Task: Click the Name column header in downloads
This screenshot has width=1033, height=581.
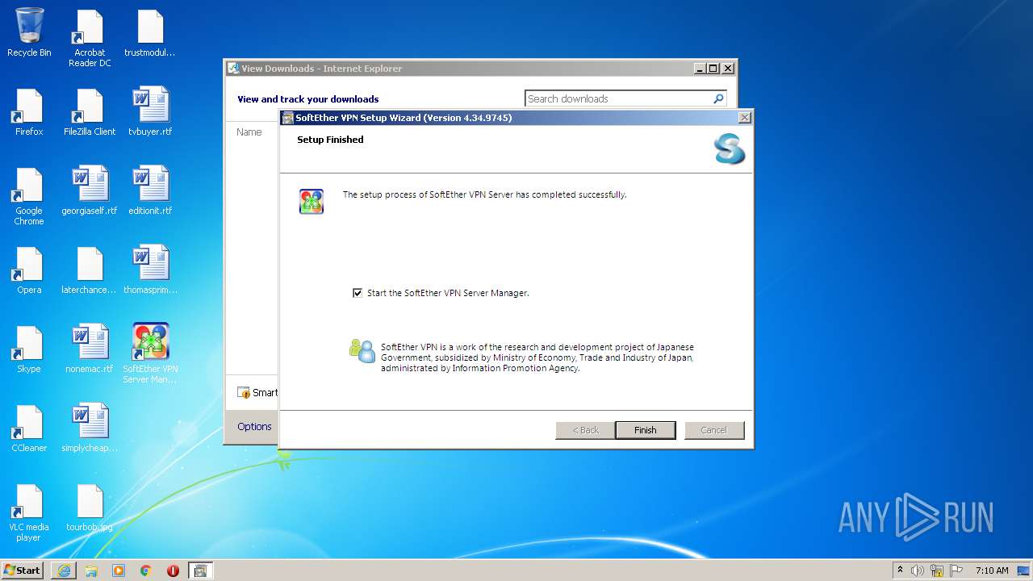Action: click(x=249, y=132)
